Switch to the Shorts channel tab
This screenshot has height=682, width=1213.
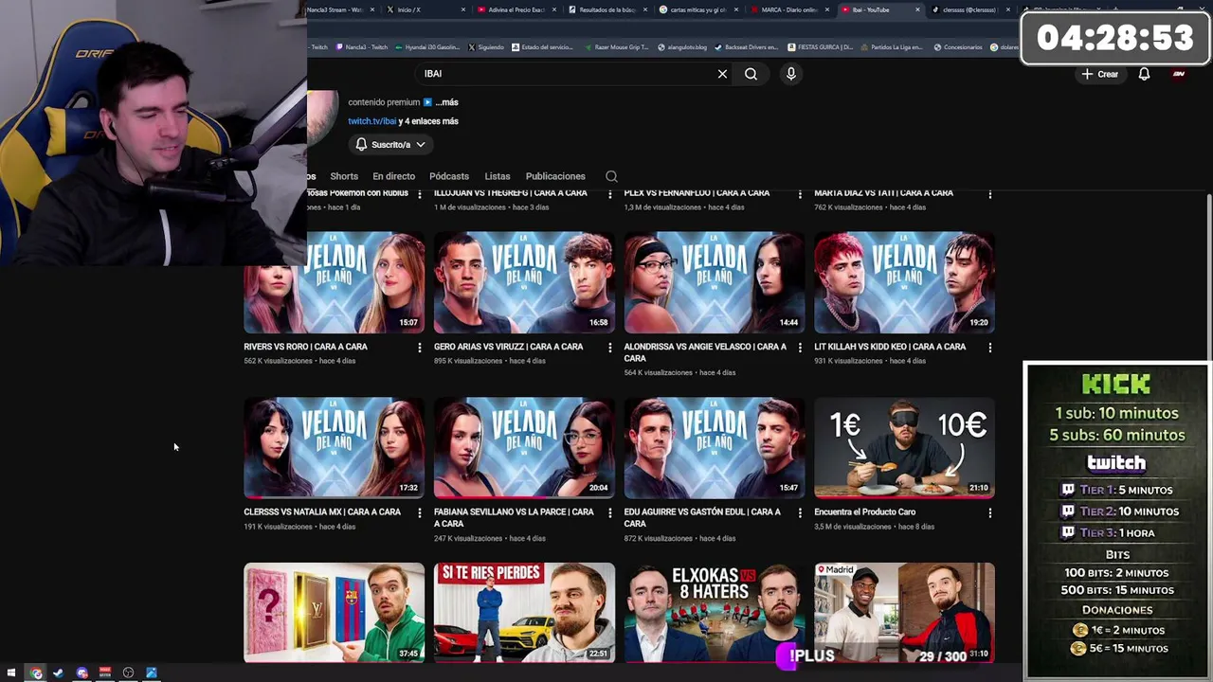click(344, 176)
